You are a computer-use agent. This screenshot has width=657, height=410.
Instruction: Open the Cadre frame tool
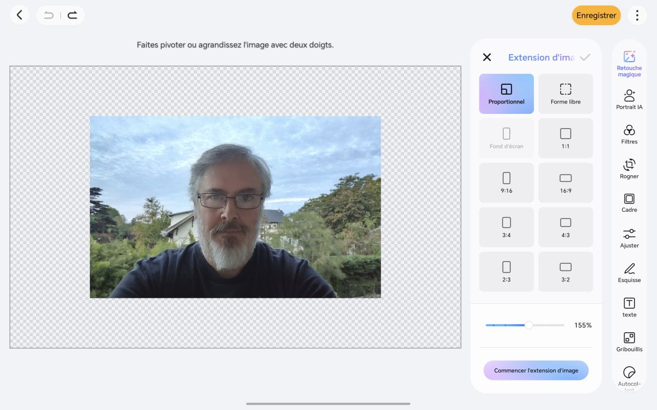[630, 203]
